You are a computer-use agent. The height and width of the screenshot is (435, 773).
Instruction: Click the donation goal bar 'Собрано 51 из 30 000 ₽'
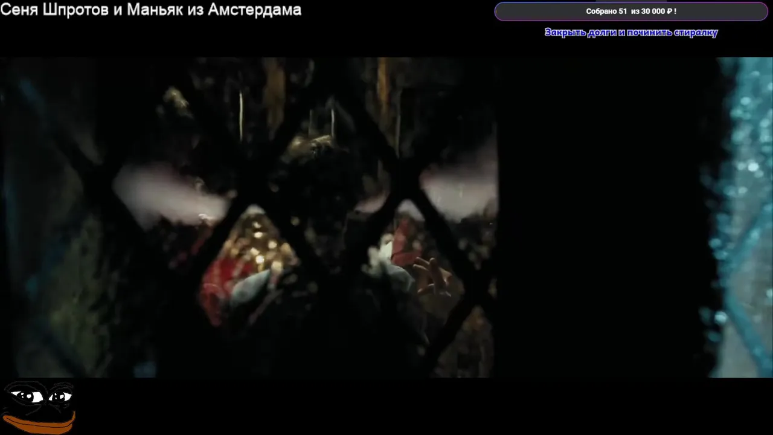tap(631, 11)
